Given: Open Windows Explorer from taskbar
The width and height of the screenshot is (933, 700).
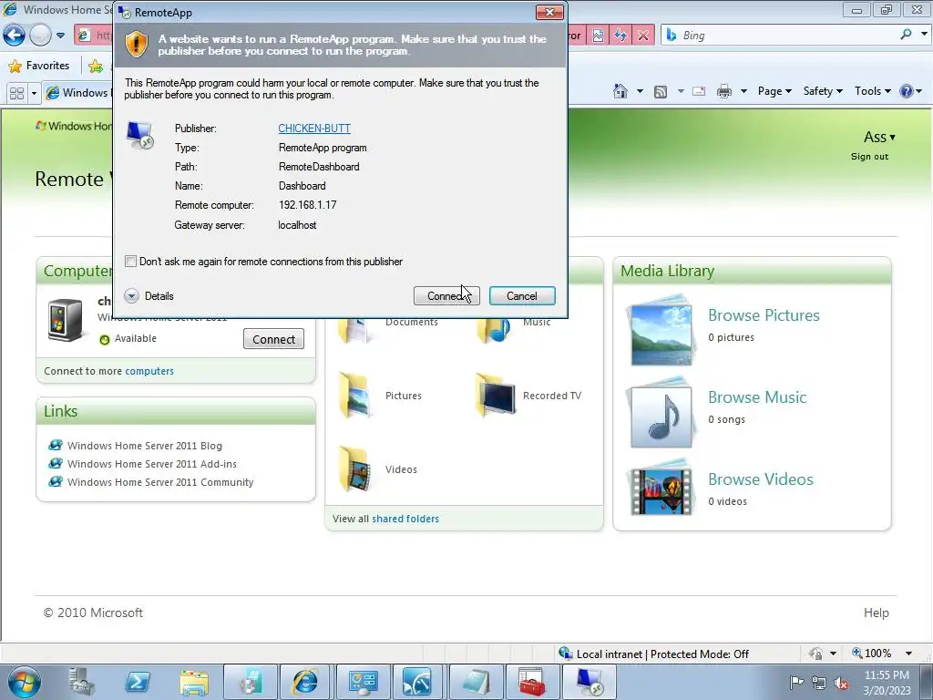Looking at the screenshot, I should (194, 682).
